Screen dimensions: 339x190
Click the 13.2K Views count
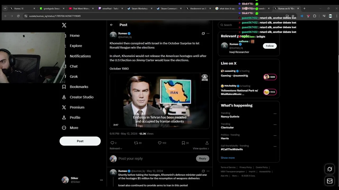146,134
